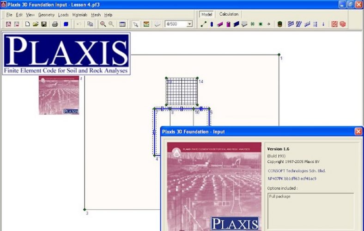Open the borehole cylinder tool
Image resolution: width=364 pixels, height=231 pixels.
pos(280,24)
